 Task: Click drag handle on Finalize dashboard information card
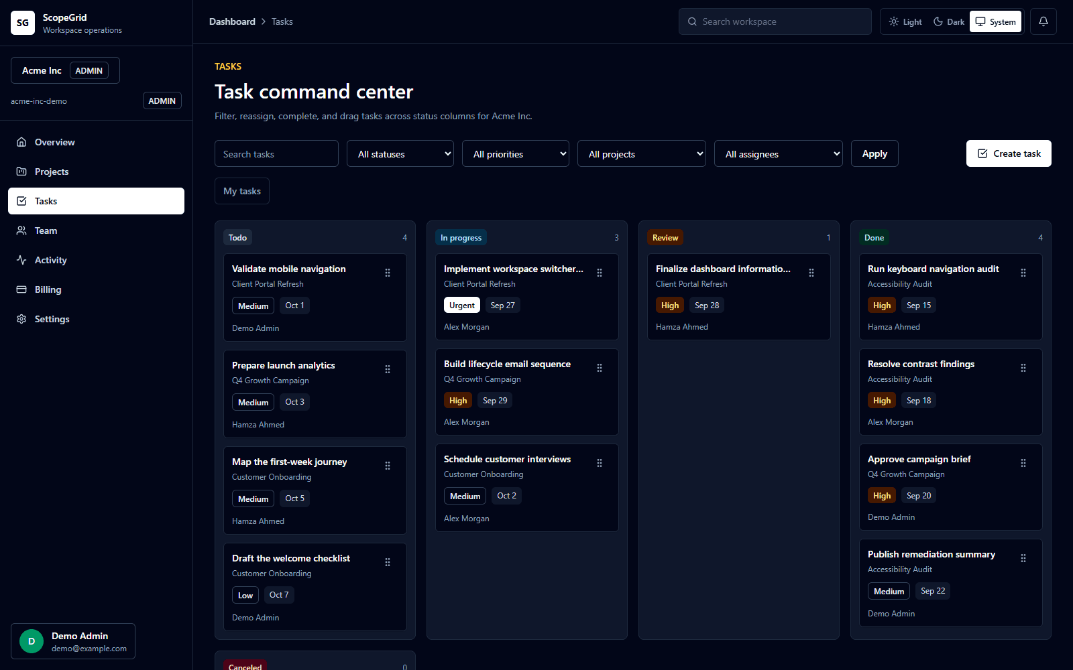811,273
